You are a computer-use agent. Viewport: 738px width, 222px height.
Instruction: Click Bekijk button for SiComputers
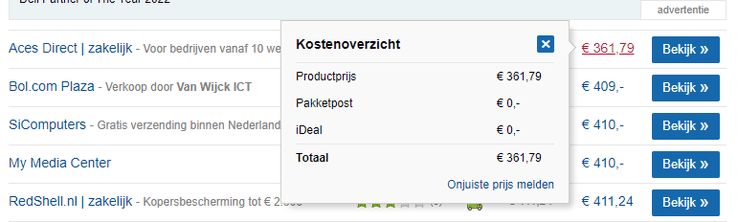coord(686,126)
